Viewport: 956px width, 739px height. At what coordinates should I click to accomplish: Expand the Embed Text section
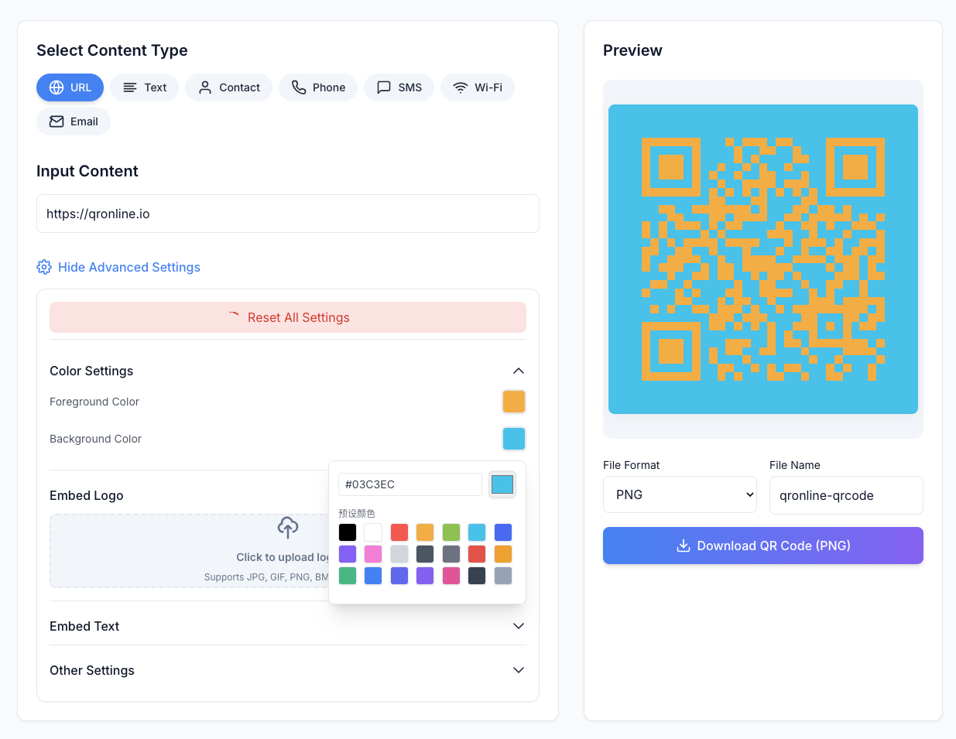pyautogui.click(x=288, y=626)
